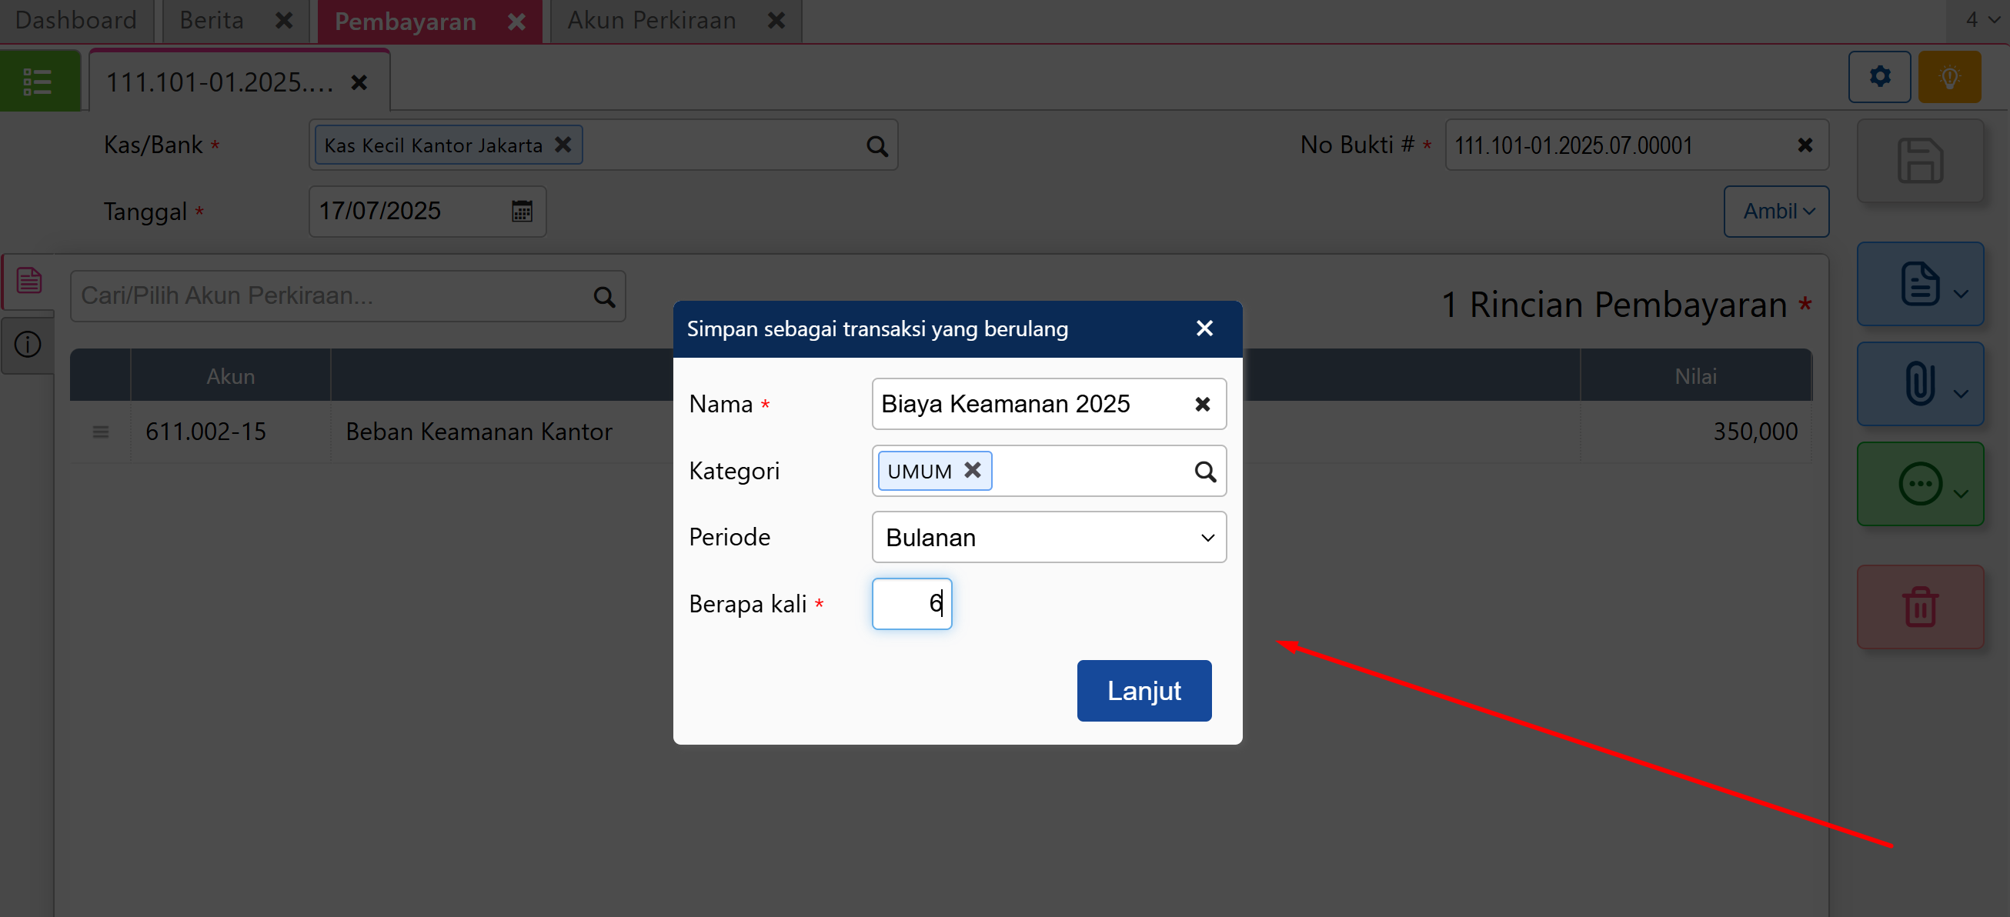The width and height of the screenshot is (2010, 917).
Task: Open the paperclip attachment menu
Action: 1918,384
